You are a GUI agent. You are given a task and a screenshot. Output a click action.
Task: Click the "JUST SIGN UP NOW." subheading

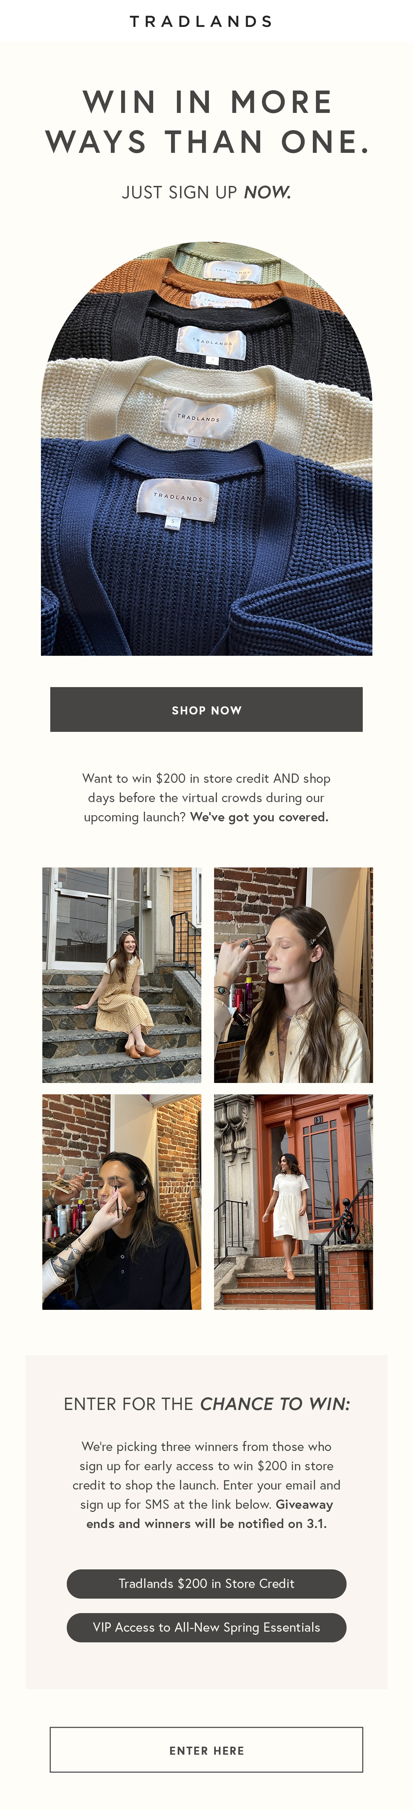point(206,192)
